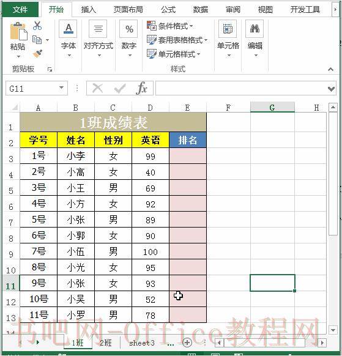
Task: Click the Cut scissors icon
Action: tap(37, 26)
